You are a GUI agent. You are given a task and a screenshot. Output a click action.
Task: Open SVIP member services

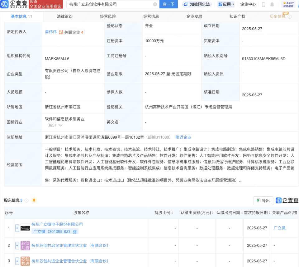pyautogui.click(x=288, y=4)
